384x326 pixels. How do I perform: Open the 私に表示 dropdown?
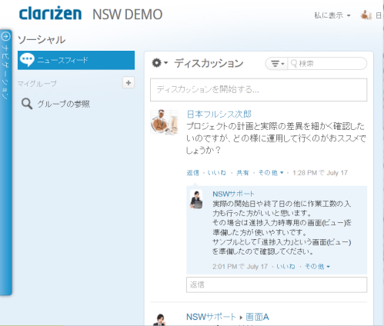pyautogui.click(x=332, y=15)
